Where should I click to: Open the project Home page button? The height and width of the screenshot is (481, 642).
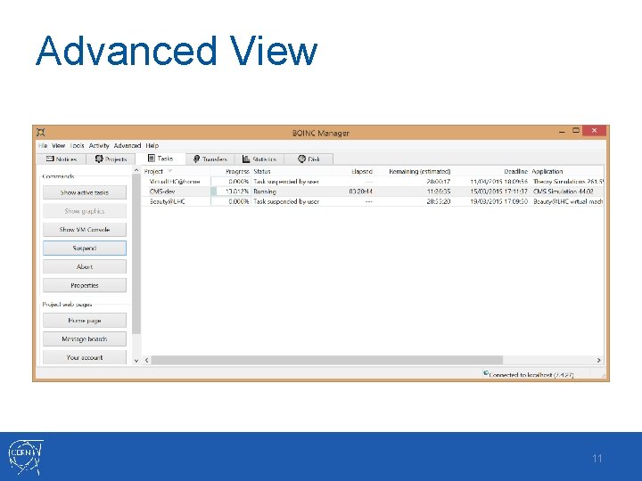click(85, 321)
